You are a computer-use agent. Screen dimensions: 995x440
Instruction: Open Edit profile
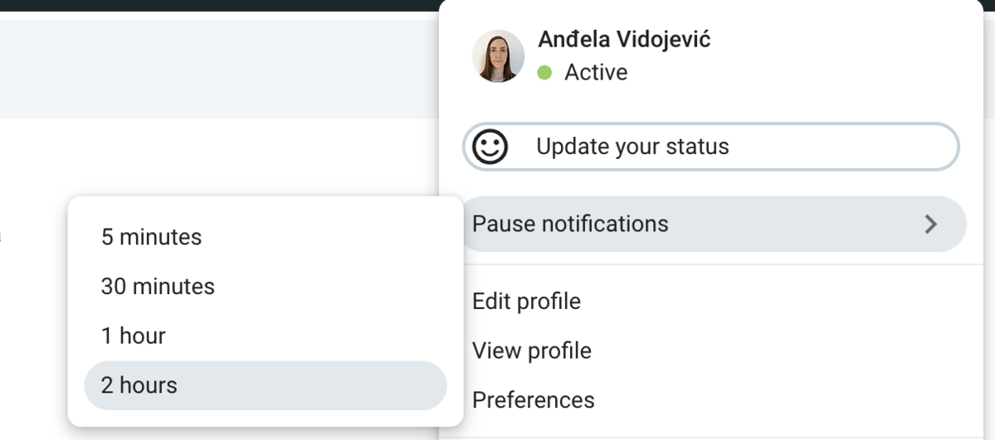[x=527, y=301]
